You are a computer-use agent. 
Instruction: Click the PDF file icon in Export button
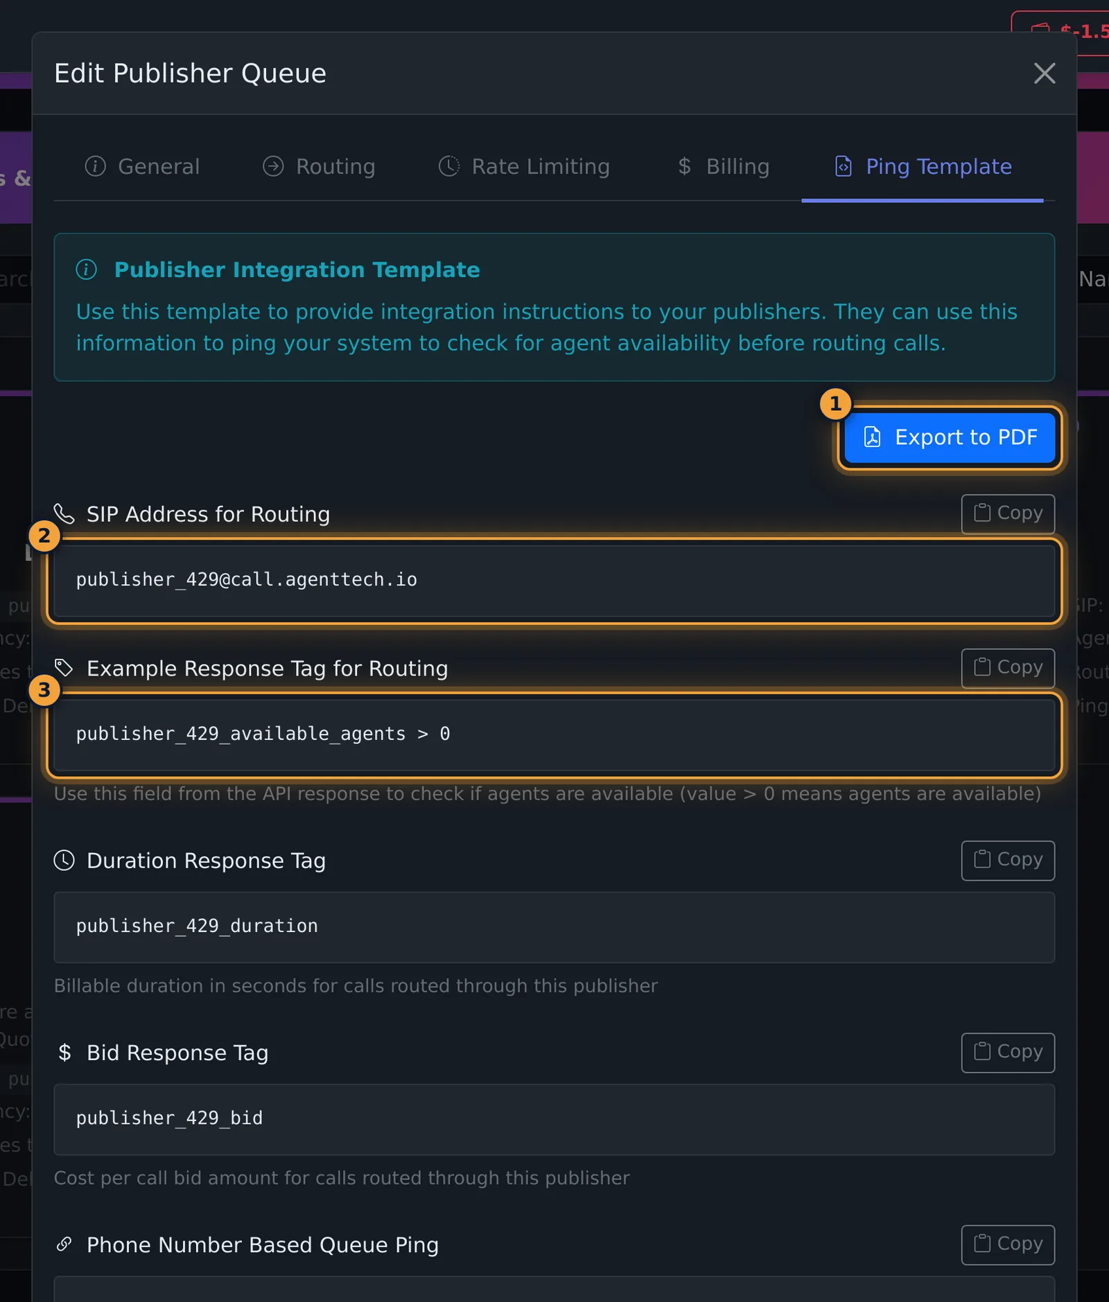(x=872, y=437)
